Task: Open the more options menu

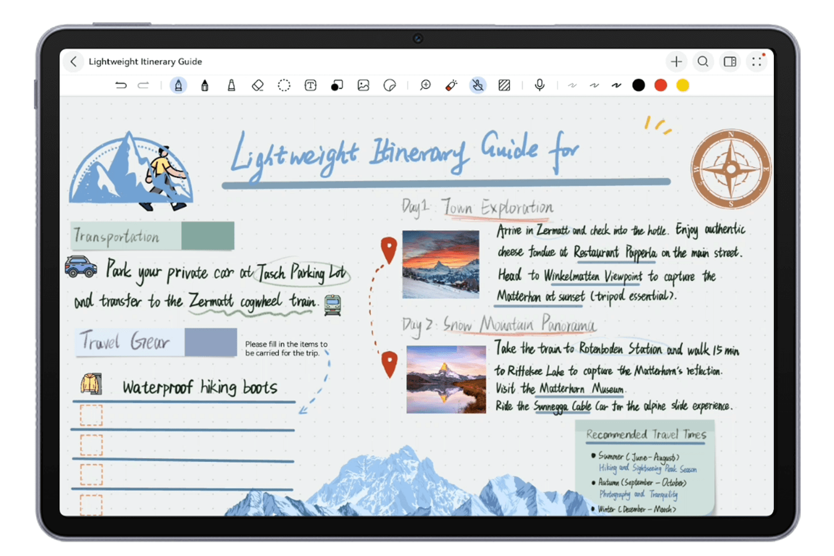Action: 757,62
